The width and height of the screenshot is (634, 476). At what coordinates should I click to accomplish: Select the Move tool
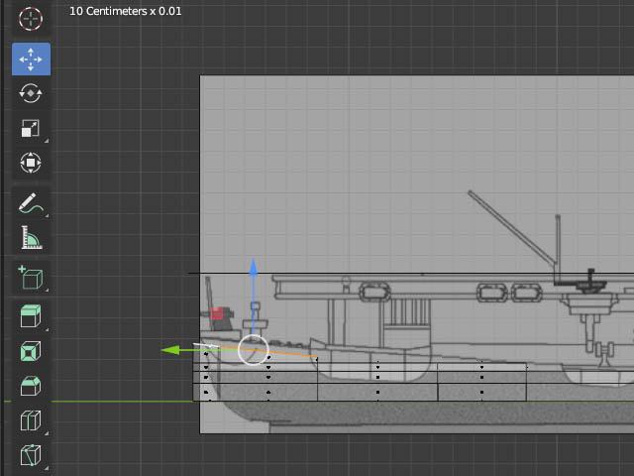pos(31,59)
